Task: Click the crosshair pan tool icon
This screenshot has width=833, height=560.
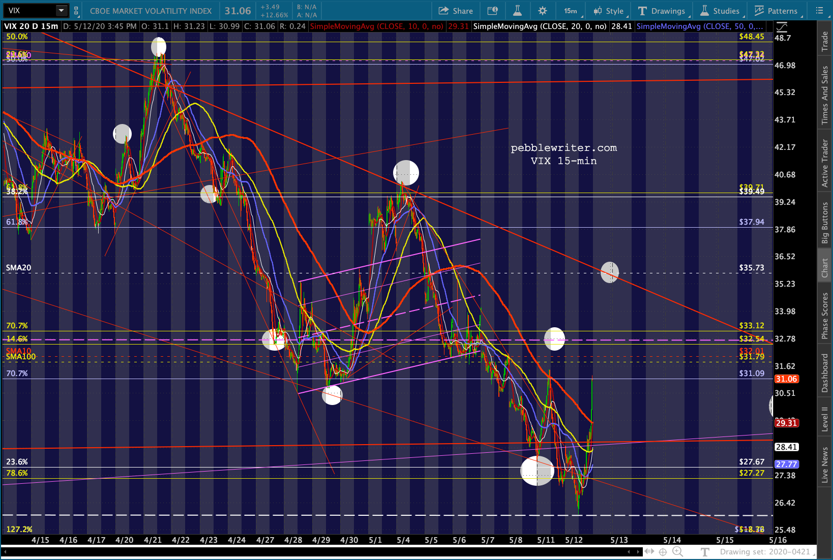Action: click(x=663, y=552)
